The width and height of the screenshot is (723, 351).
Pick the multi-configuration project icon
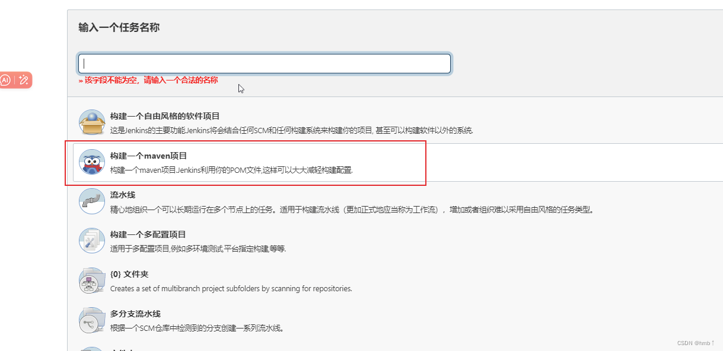pos(92,241)
